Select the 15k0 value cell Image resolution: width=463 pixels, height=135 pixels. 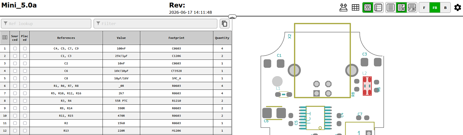click(x=121, y=123)
